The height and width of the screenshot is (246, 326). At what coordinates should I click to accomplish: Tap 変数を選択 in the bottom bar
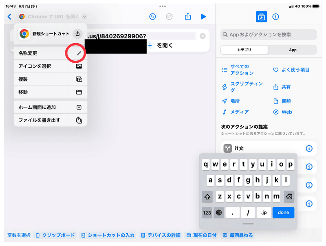[x=19, y=235]
